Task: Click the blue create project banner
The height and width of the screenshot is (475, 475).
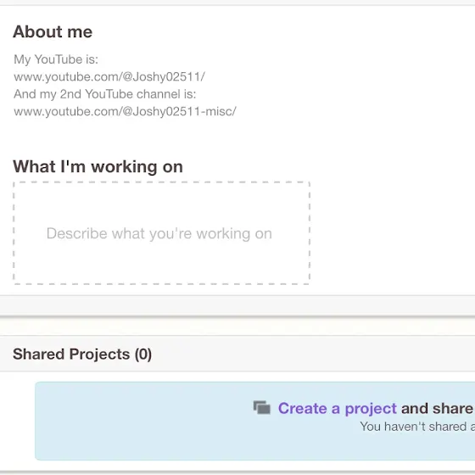Action: [x=254, y=421]
